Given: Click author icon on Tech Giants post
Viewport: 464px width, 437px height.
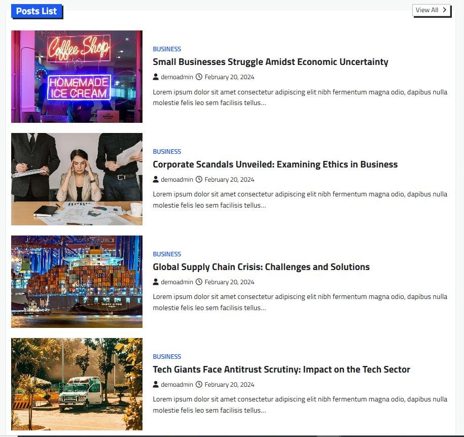Looking at the screenshot, I should click(156, 384).
